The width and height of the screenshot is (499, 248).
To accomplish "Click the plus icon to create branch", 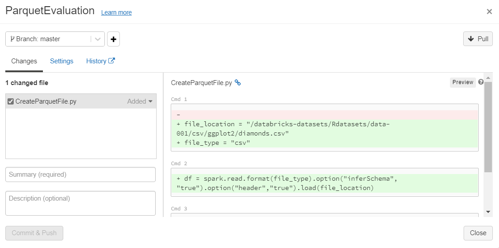I will pyautogui.click(x=113, y=39).
